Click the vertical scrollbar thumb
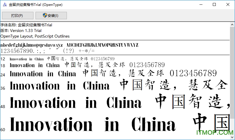 coord(232,73)
